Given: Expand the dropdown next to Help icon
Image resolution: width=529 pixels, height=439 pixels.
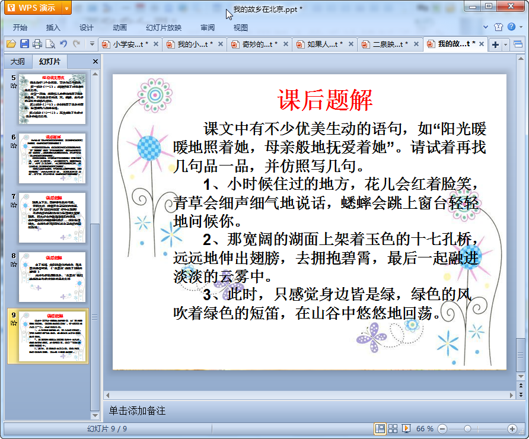Looking at the screenshot, I should click(x=521, y=27).
